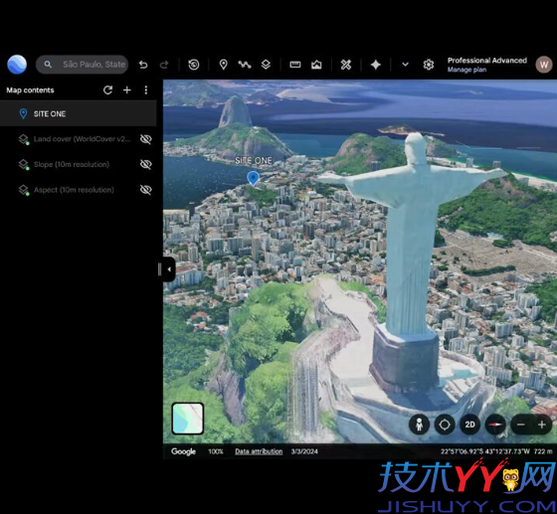Screen dimensions: 557x514
Task: Click the sparkle AI assistant icon
Action: point(376,65)
